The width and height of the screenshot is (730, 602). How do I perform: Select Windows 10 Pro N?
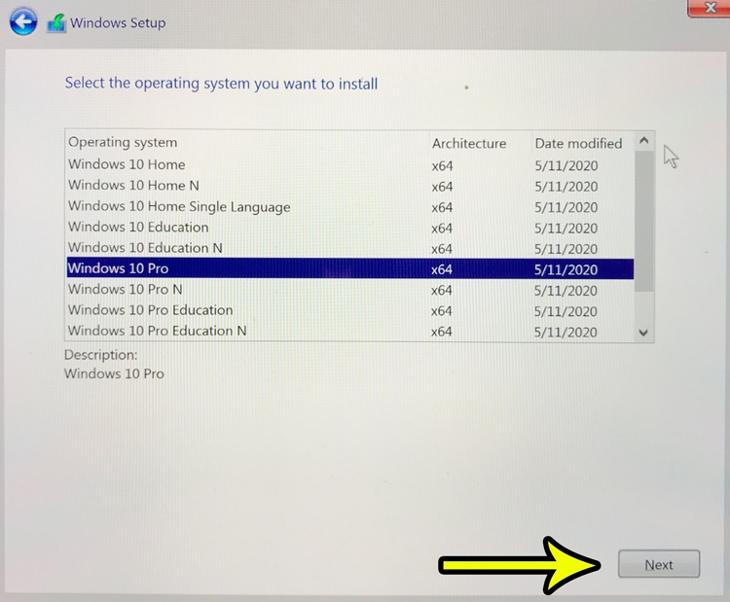tap(350, 290)
